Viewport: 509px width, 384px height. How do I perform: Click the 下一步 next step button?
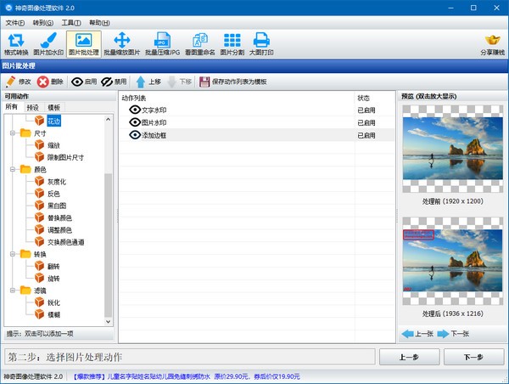[473, 356]
